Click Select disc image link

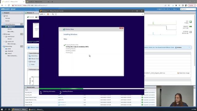(x=183, y=73)
